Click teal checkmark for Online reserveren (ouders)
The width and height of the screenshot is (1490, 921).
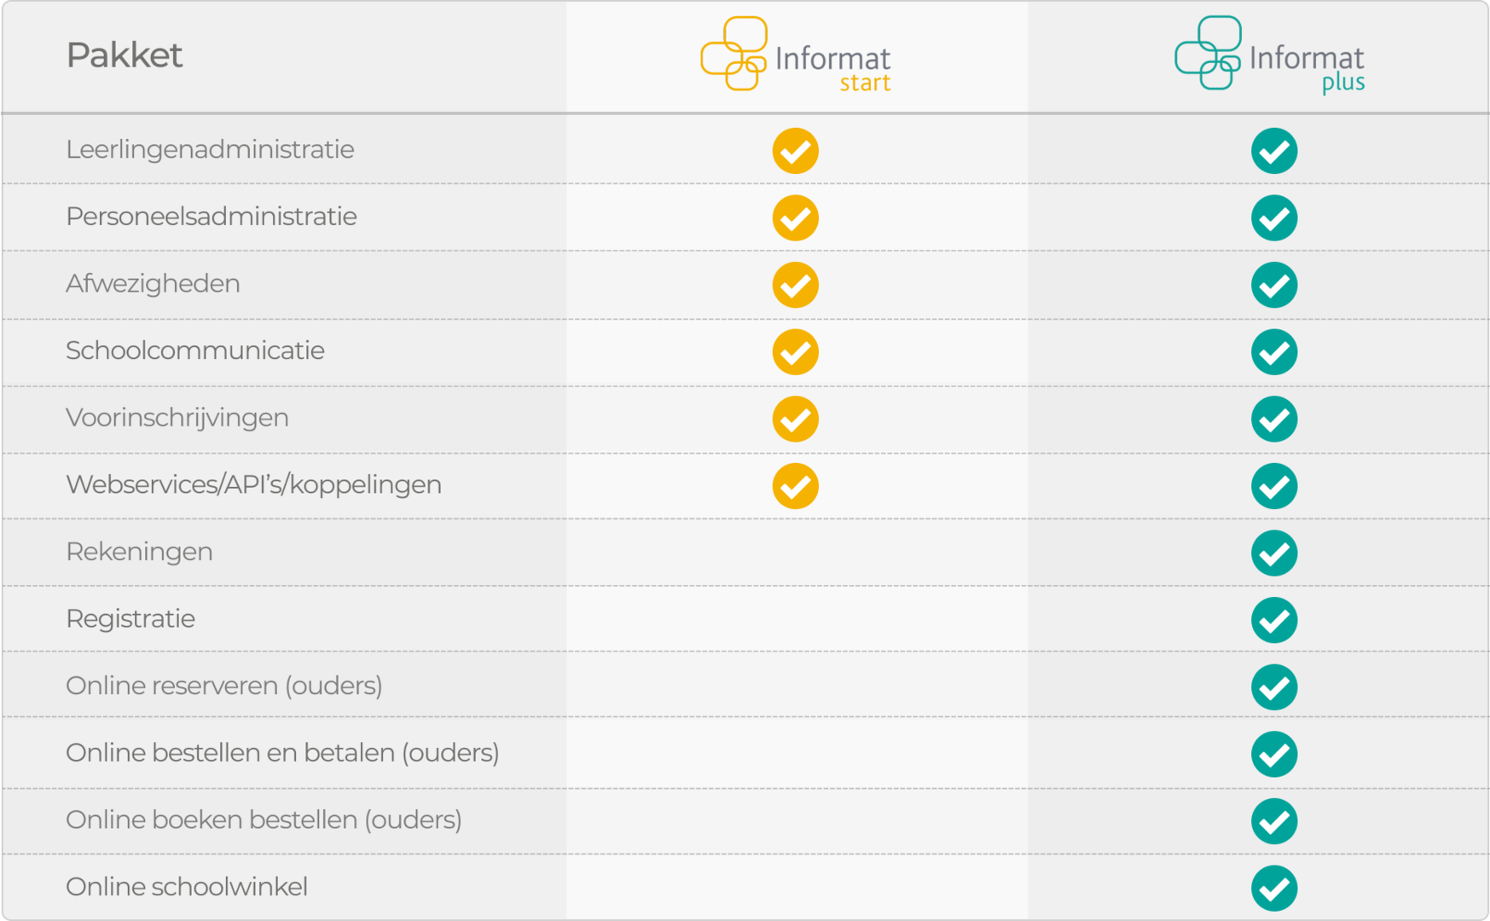point(1273,686)
